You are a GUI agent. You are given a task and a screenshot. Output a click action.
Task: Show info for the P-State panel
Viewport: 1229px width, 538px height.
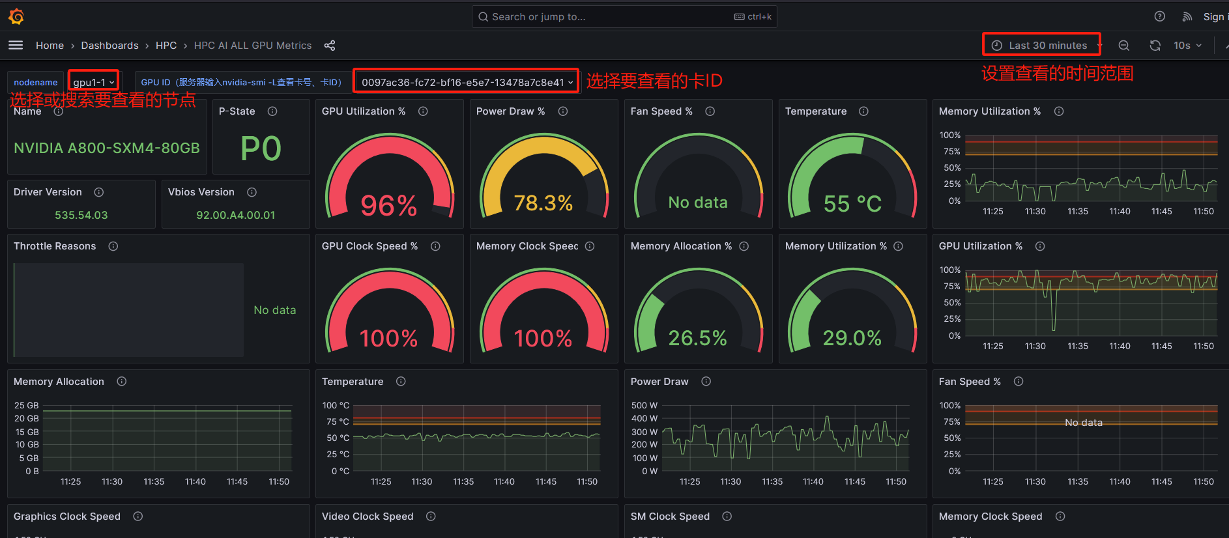272,111
